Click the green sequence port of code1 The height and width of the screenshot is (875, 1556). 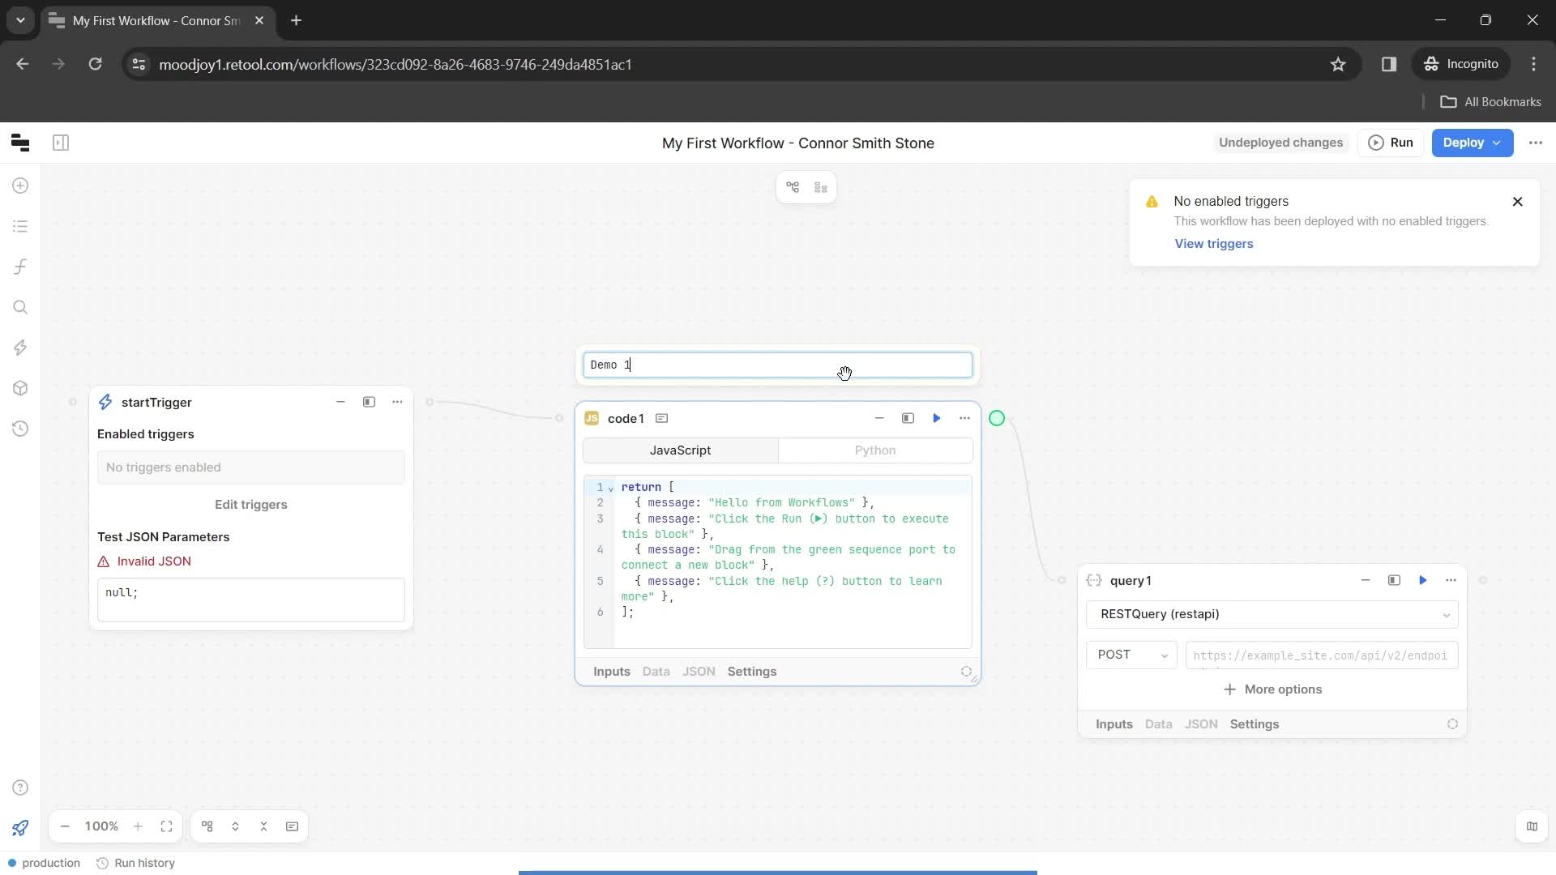[997, 418]
